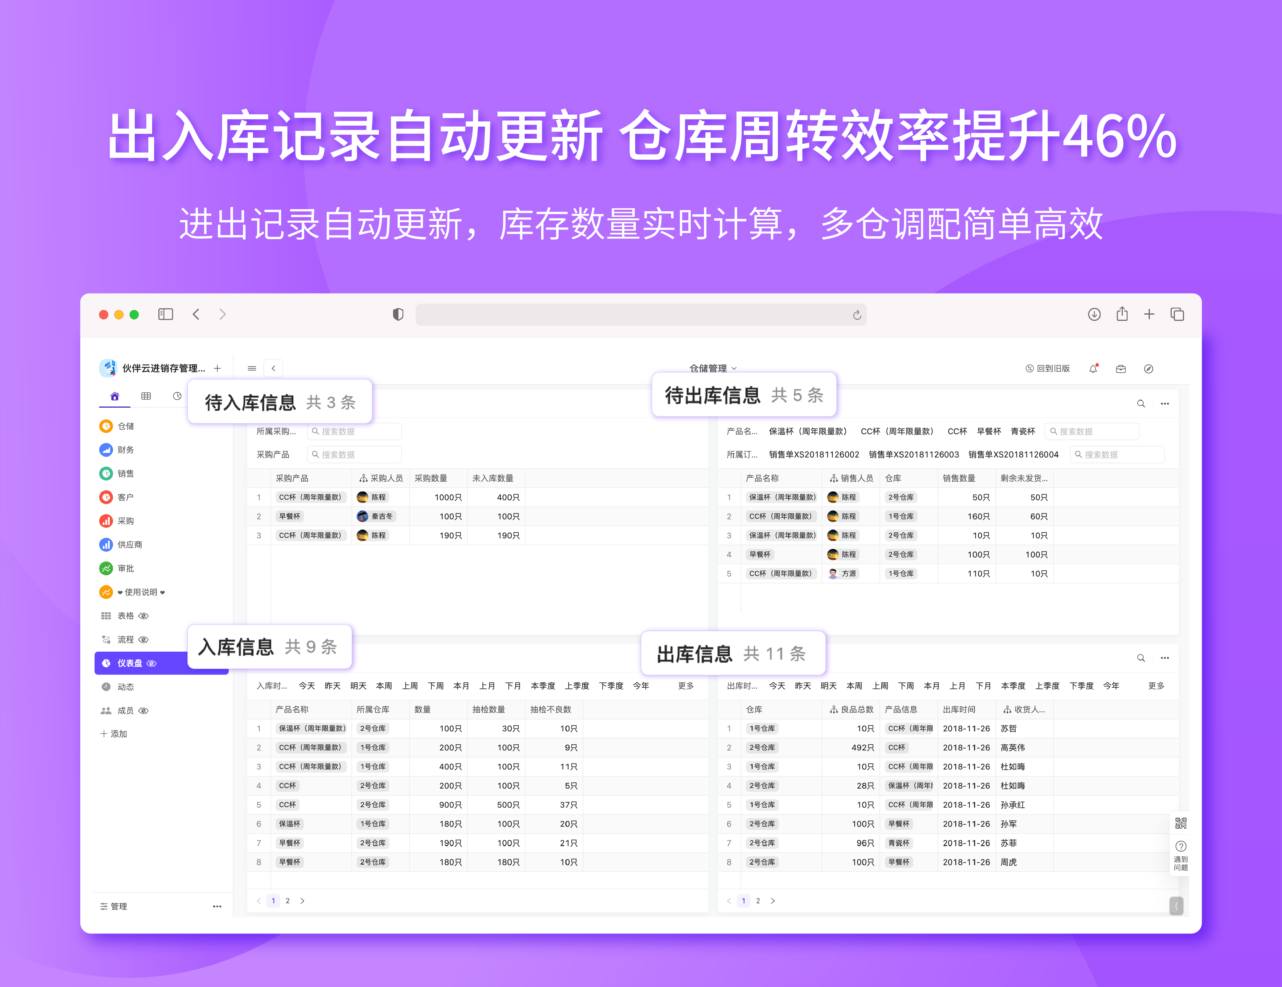Image resolution: width=1282 pixels, height=987 pixels.
Task: Go to page 2 of 出库信息
Action: (758, 901)
